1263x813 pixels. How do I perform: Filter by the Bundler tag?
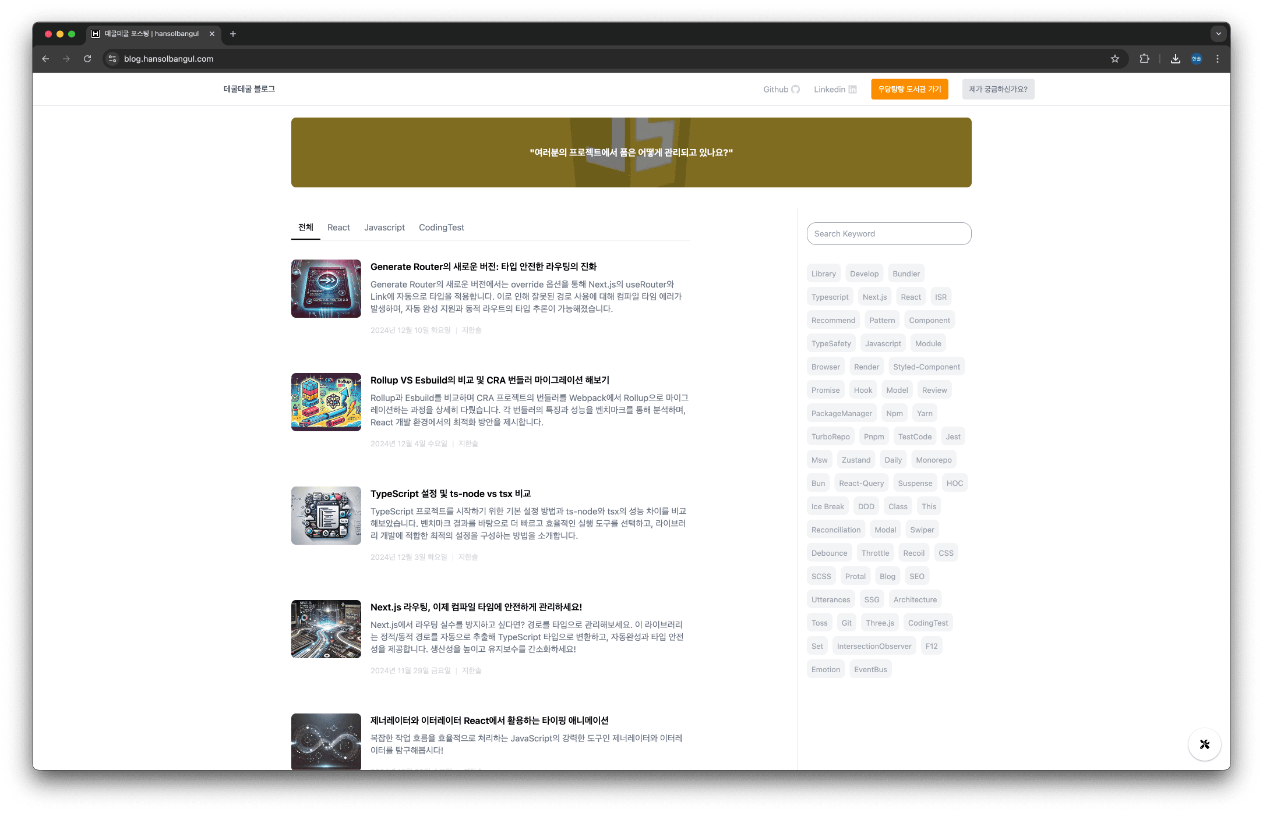point(906,274)
